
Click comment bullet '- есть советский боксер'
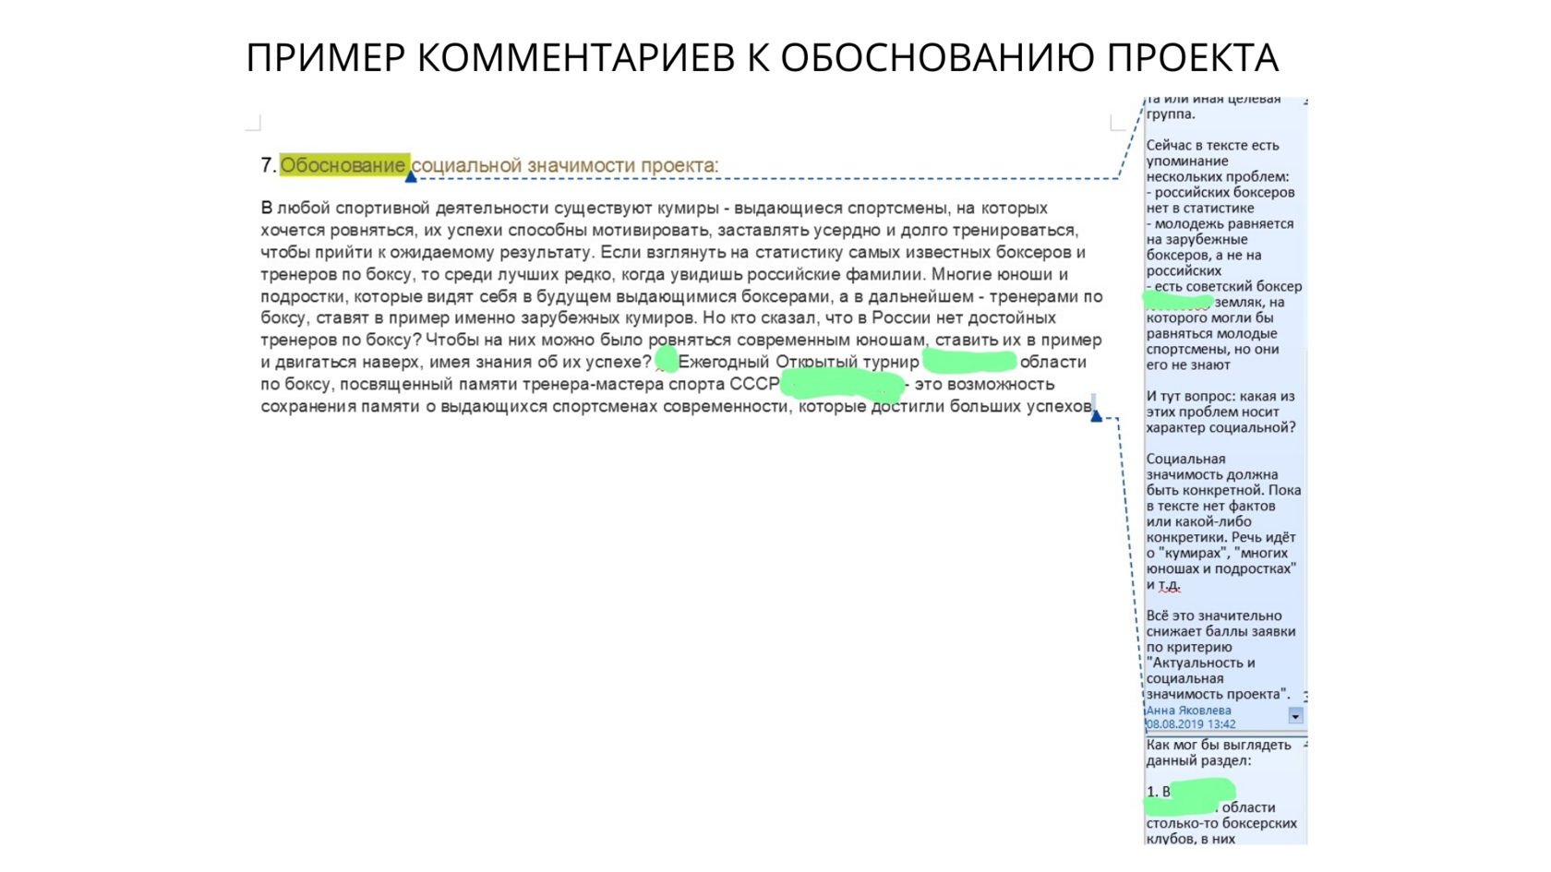[x=1224, y=286]
